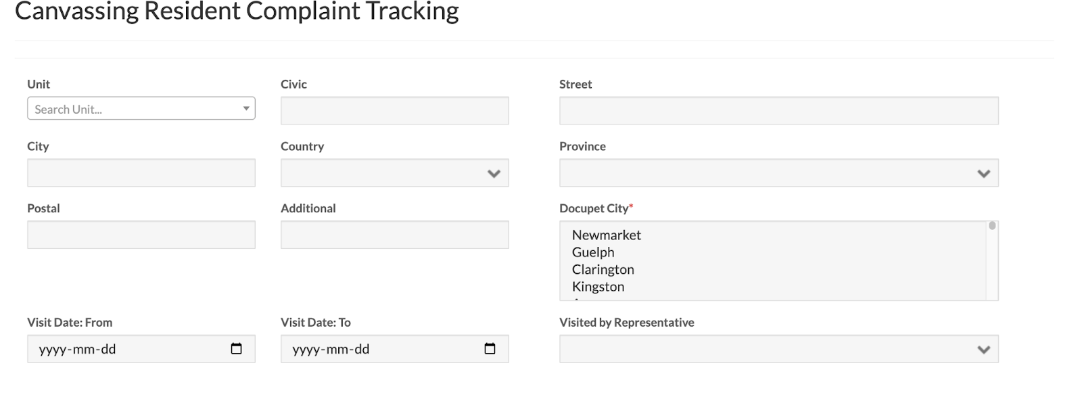
Task: Open the Country dropdown
Action: click(395, 173)
